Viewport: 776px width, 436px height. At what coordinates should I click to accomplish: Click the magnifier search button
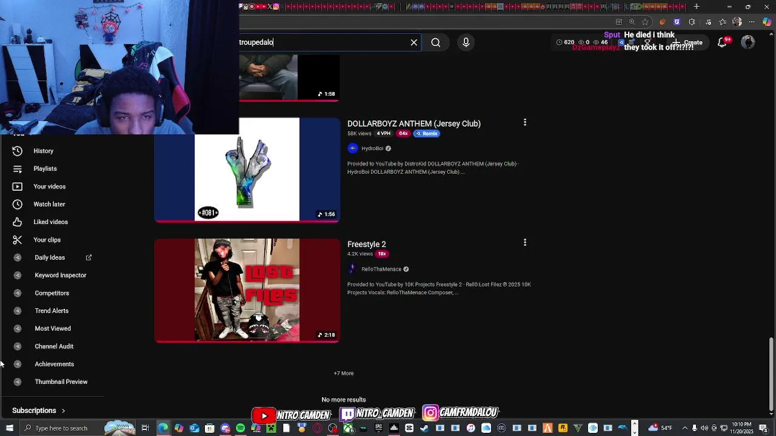(436, 42)
